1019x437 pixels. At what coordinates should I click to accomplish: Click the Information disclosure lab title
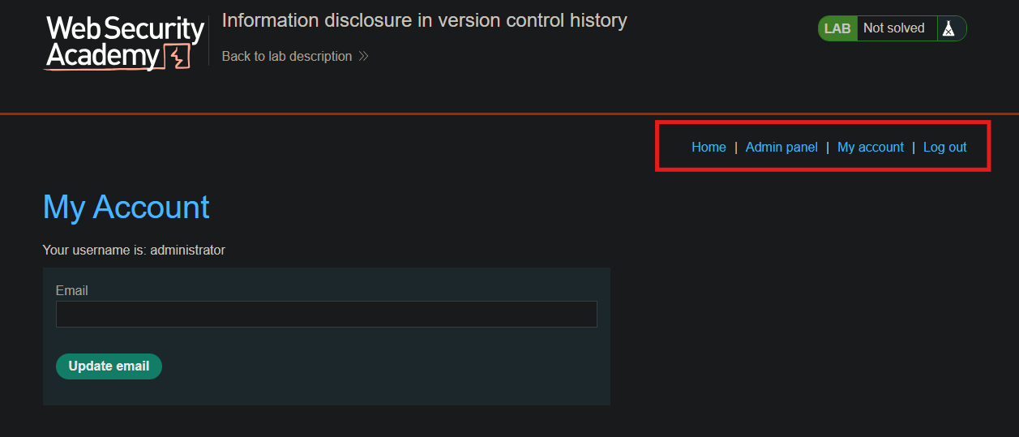pyautogui.click(x=424, y=20)
